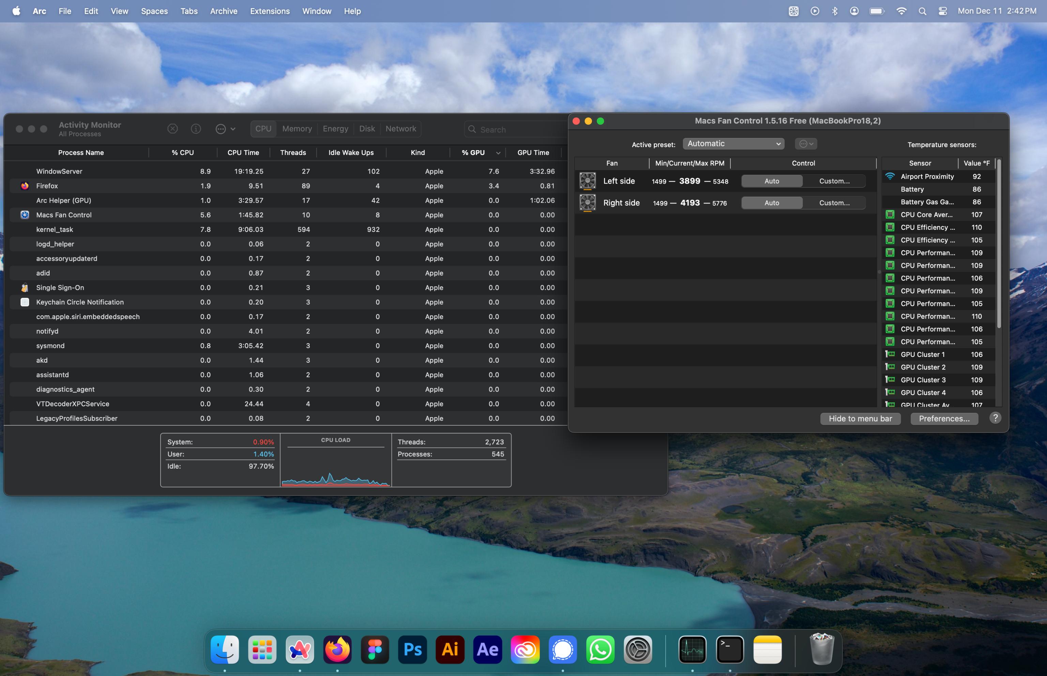The image size is (1047, 676).
Task: Open the Terminal icon in the Dock
Action: pos(730,649)
